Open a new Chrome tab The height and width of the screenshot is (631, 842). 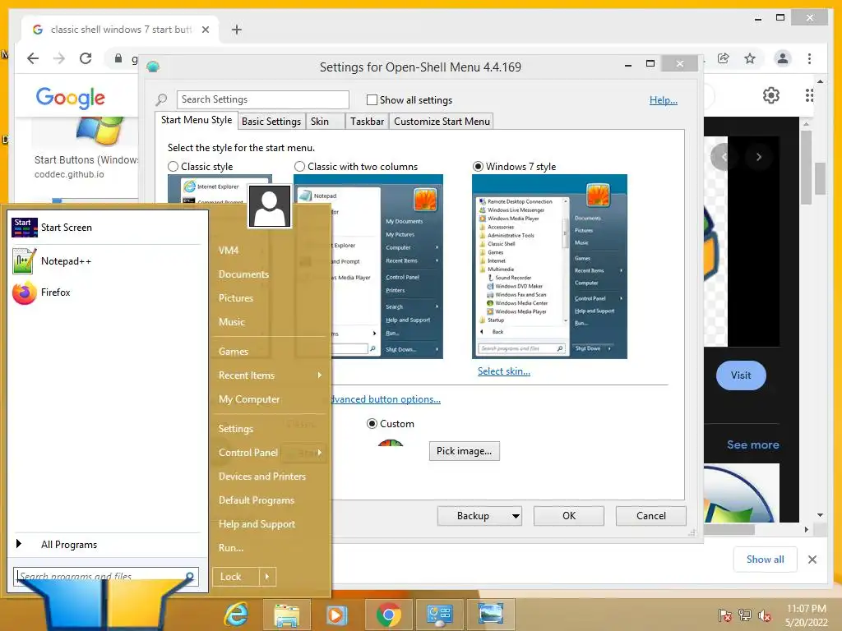coord(236,30)
